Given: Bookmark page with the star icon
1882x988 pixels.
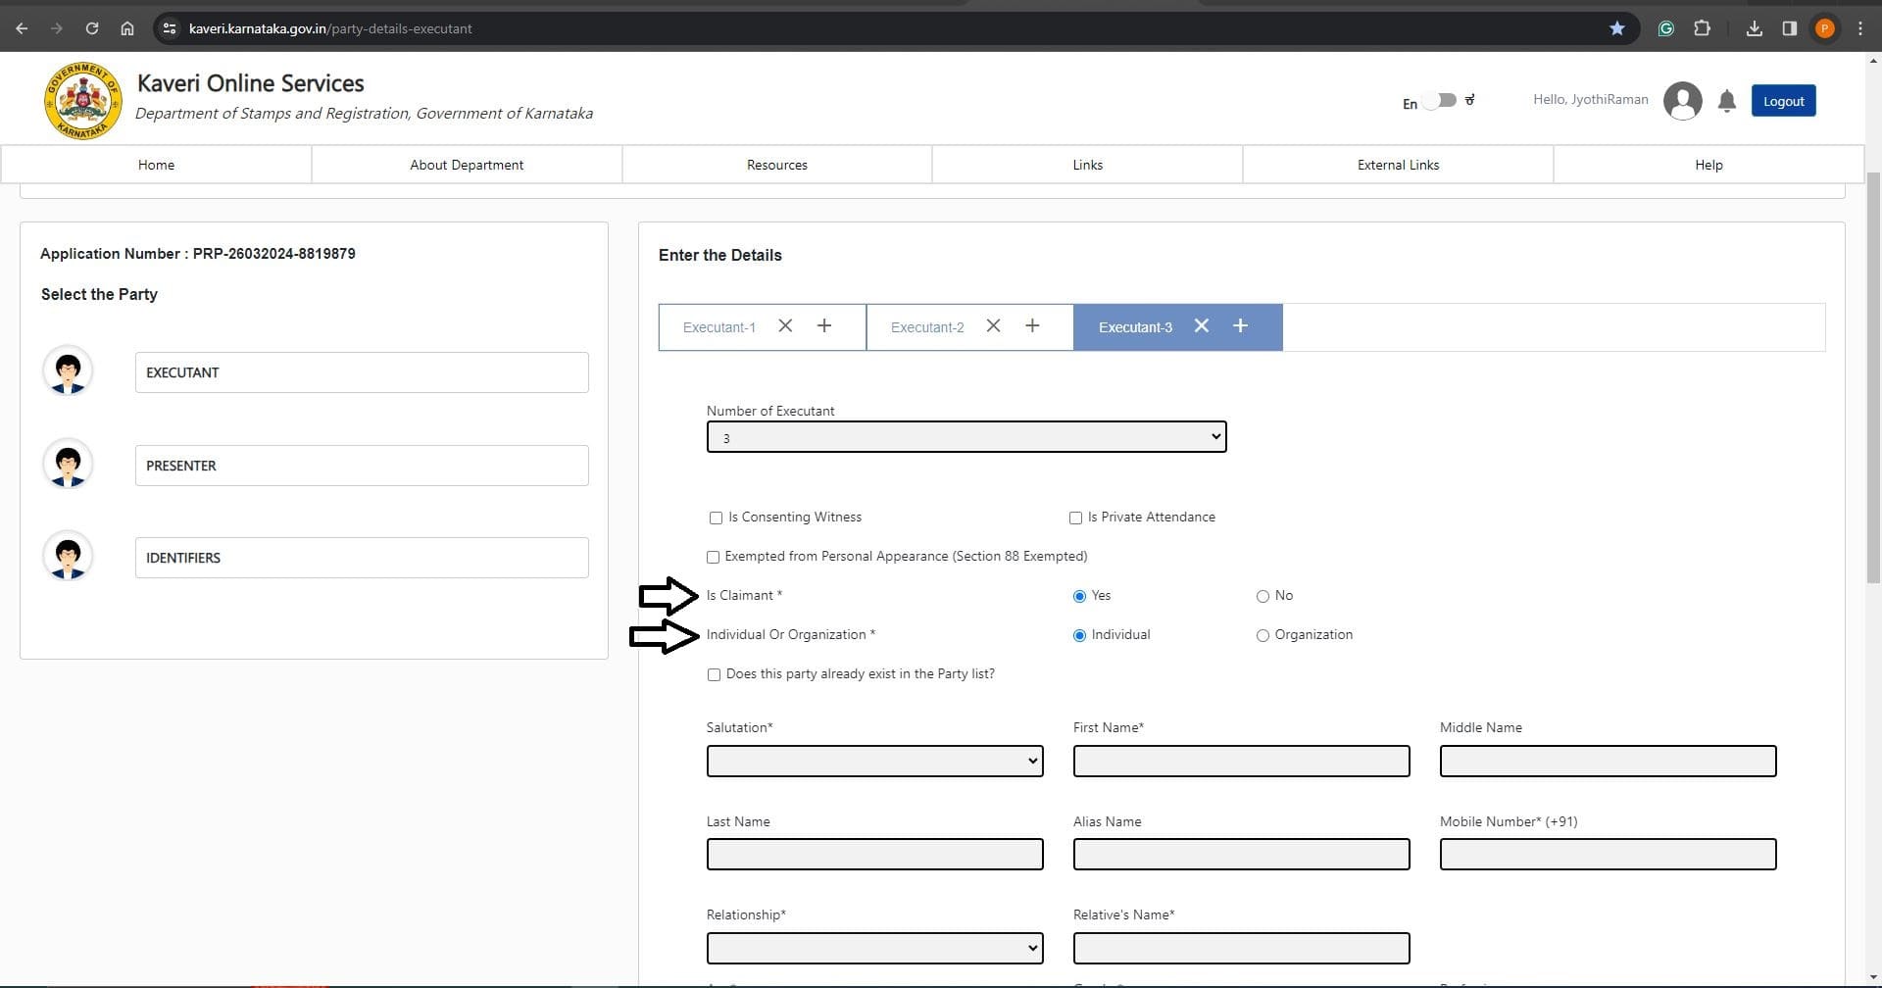Looking at the screenshot, I should click(1617, 28).
